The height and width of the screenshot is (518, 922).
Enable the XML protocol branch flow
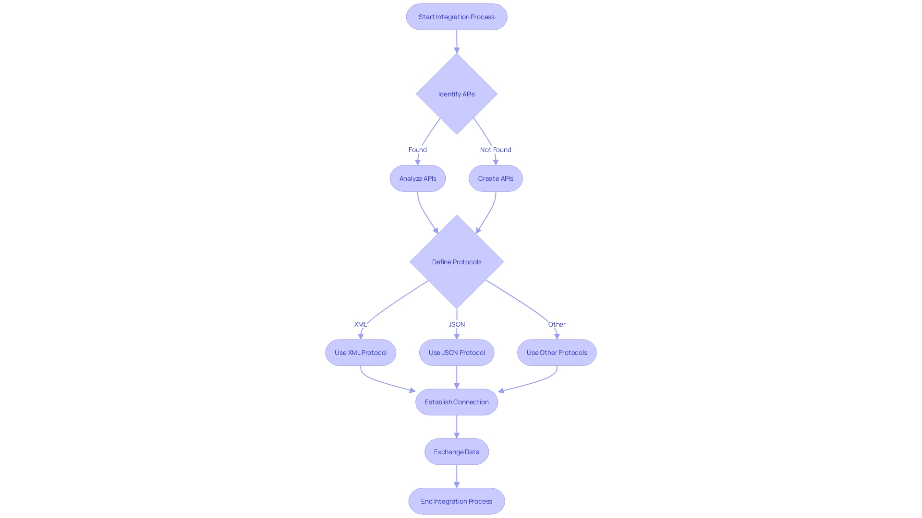pyautogui.click(x=360, y=353)
